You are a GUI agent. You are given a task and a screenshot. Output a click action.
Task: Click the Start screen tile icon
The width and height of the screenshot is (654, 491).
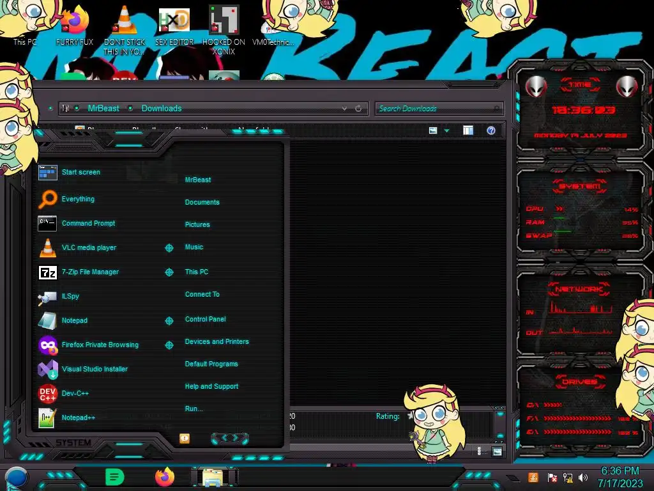[x=47, y=172]
